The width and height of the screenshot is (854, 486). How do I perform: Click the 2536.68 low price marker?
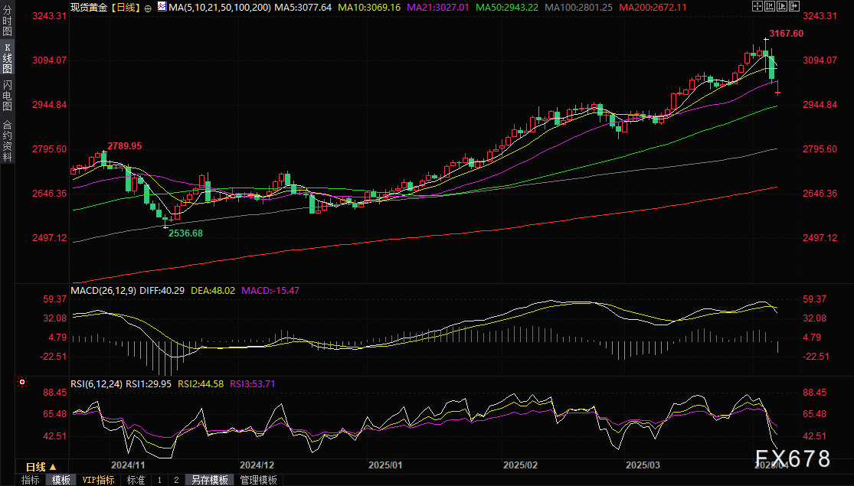[185, 233]
